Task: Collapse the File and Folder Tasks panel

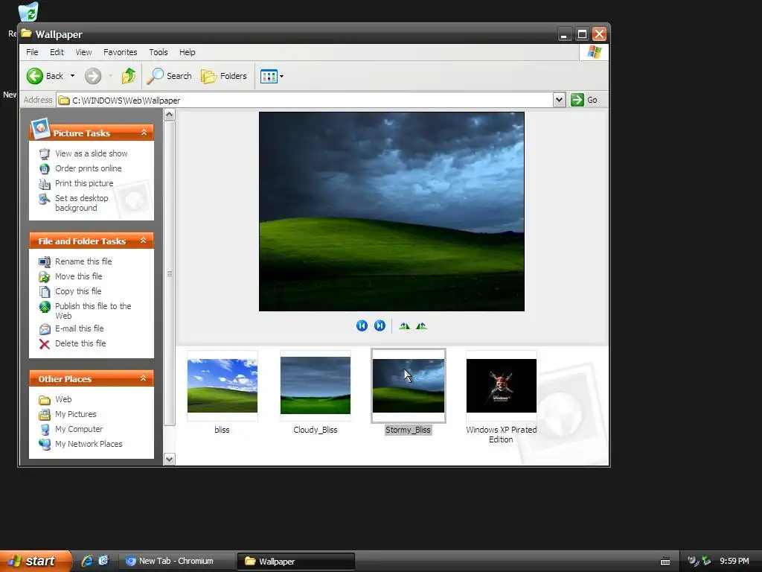Action: tap(144, 241)
